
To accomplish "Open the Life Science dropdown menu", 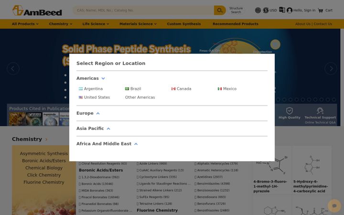I will point(96,24).
